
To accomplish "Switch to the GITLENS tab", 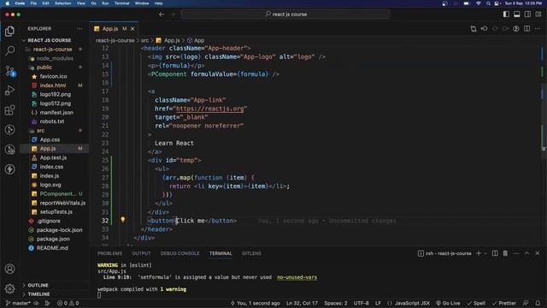I will tap(251, 253).
